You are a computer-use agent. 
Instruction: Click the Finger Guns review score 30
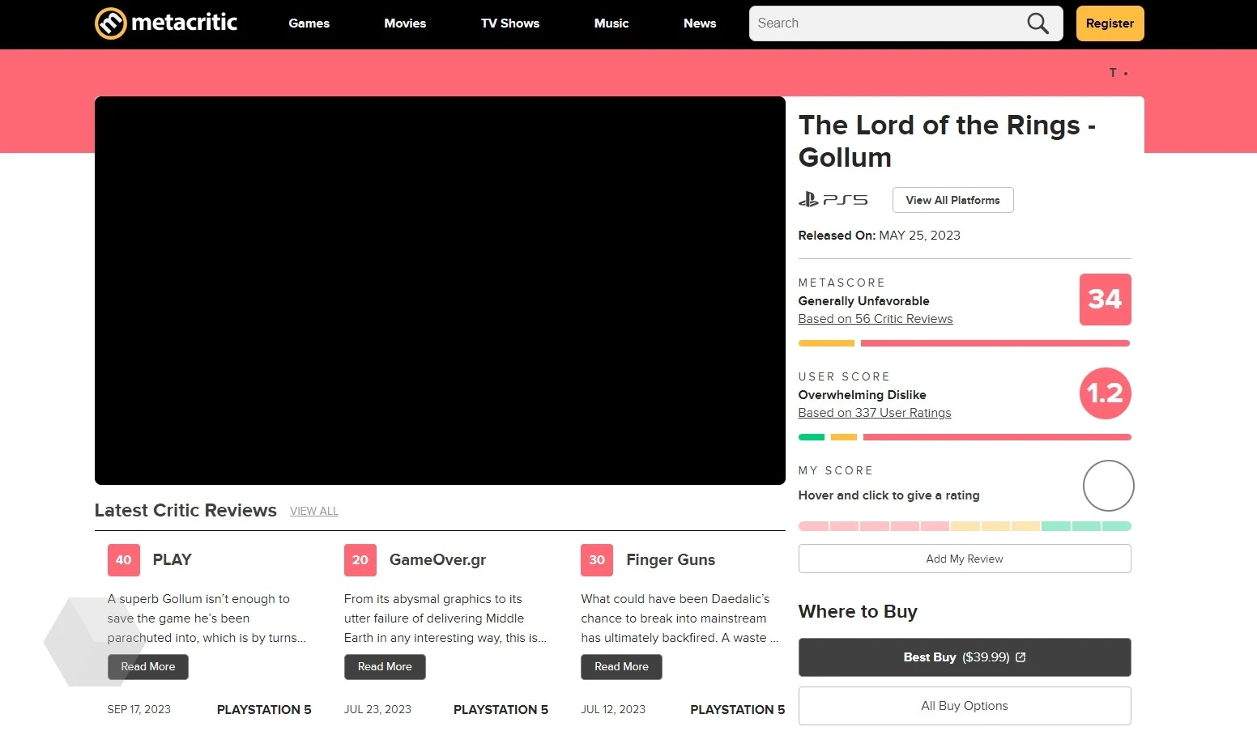597,560
